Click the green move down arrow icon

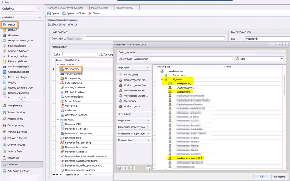pyautogui.click(x=132, y=168)
